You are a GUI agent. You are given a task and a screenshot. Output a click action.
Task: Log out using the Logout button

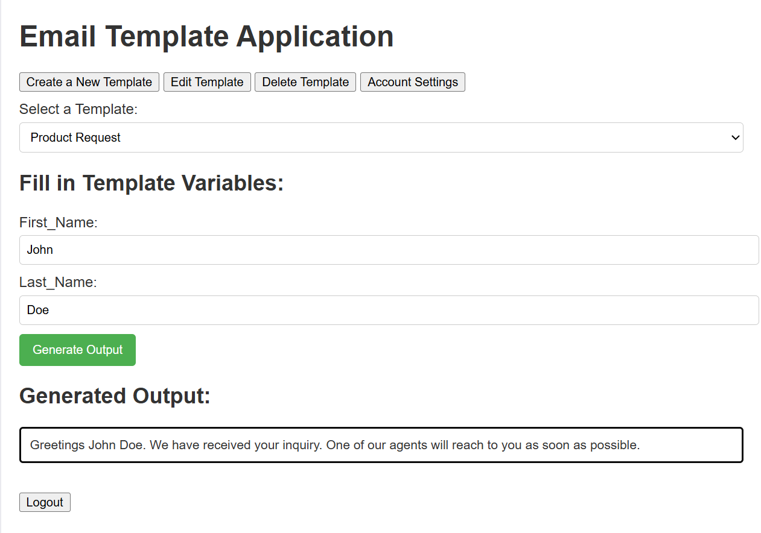tap(45, 502)
